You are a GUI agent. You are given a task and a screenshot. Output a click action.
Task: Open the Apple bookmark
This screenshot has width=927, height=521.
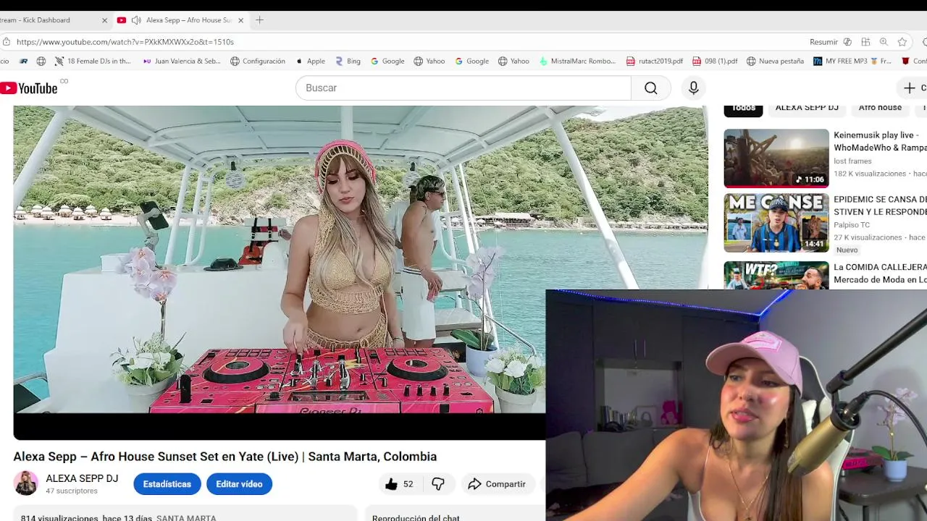[x=311, y=62]
